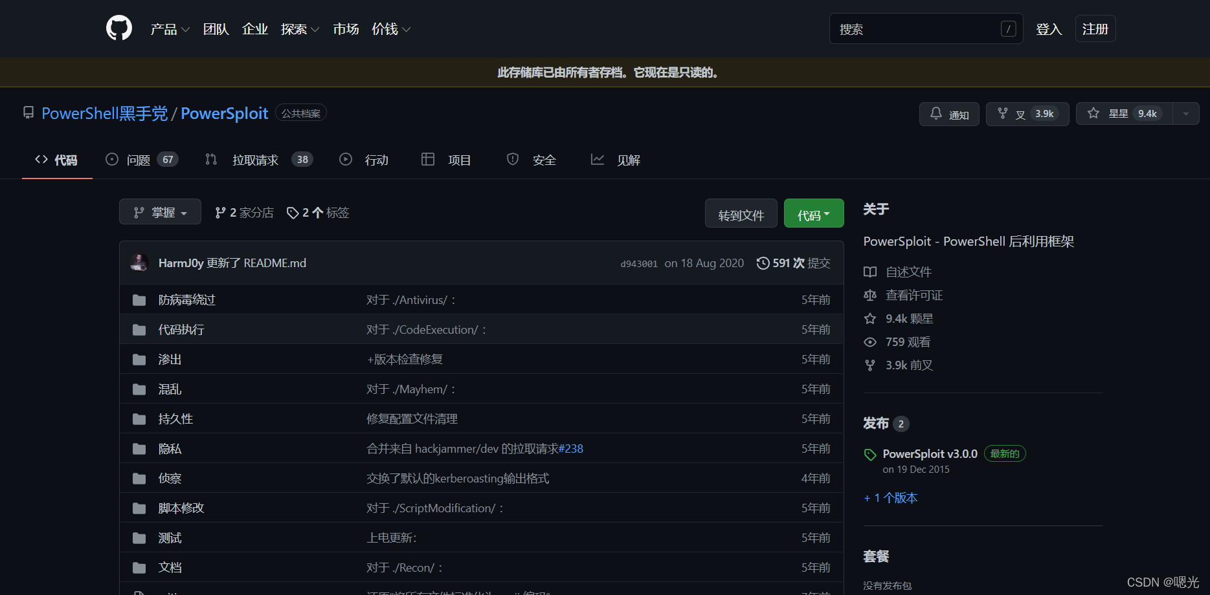
Task: Click the folder icon for 侦察
Action: (139, 479)
